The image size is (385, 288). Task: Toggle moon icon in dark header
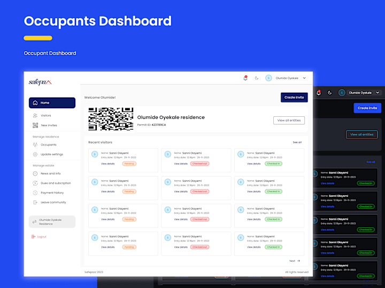tap(330, 93)
